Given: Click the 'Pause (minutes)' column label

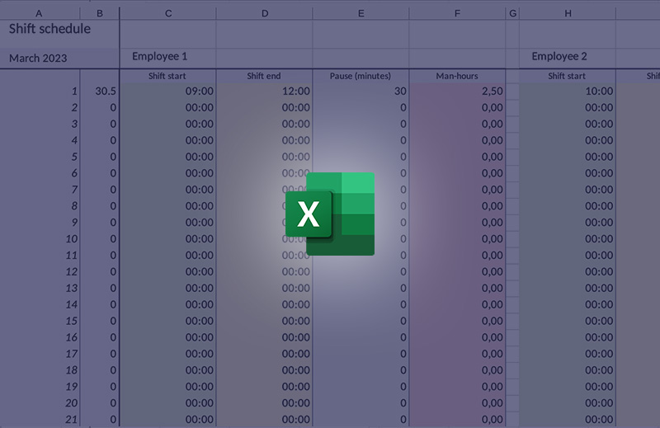Looking at the screenshot, I should [x=361, y=76].
